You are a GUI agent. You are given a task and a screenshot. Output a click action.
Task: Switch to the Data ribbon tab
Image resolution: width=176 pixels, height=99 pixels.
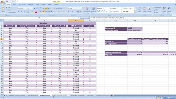pyautogui.click(x=37, y=4)
